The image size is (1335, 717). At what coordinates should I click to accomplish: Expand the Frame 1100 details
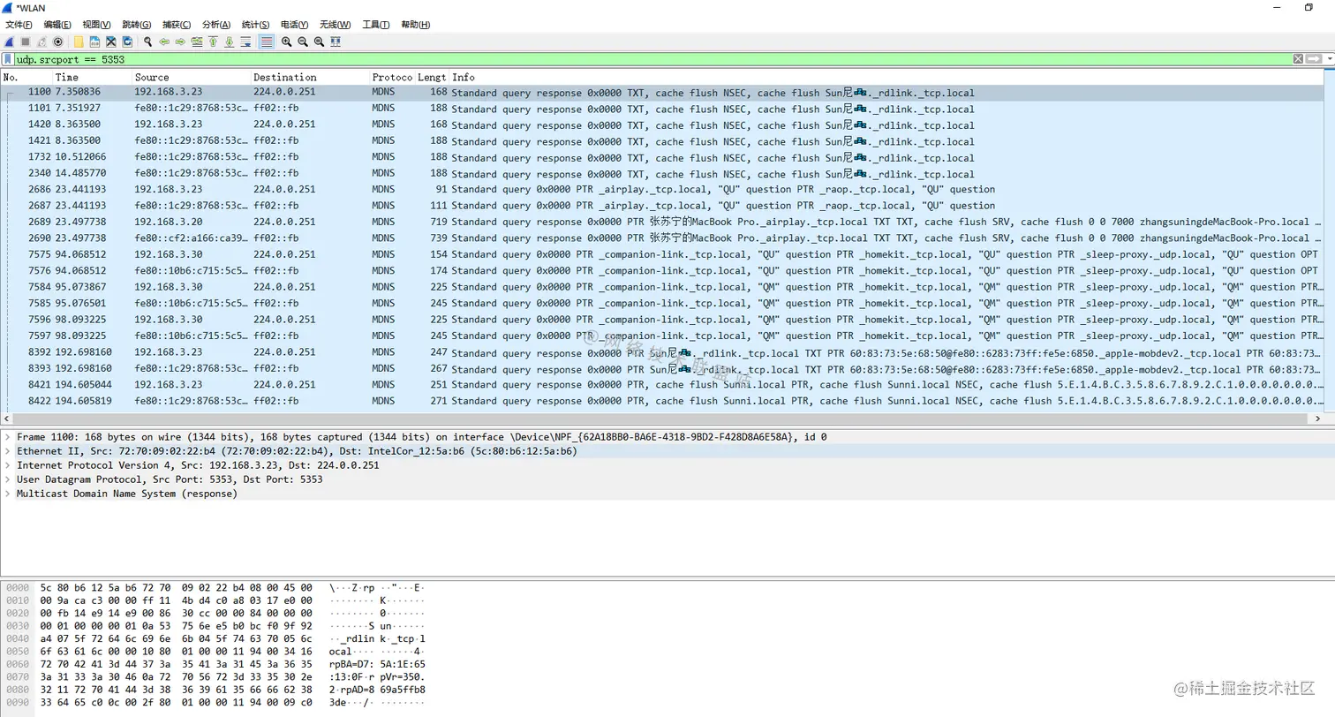click(x=8, y=437)
